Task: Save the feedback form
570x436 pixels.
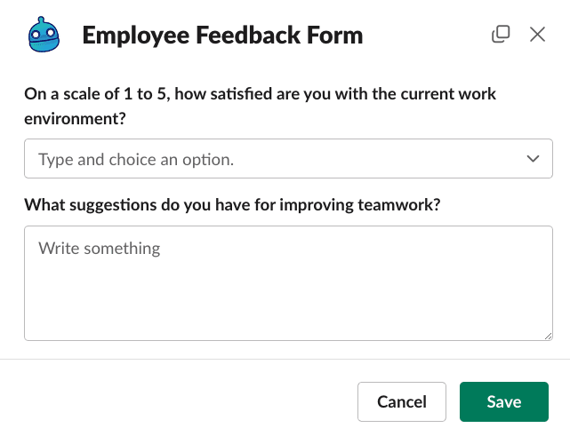Action: click(503, 401)
